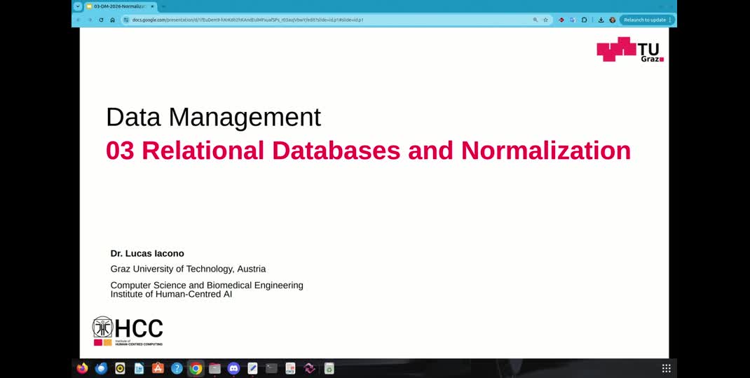This screenshot has width=750, height=378.
Task: Open the browser downloads icon
Action: [601, 20]
